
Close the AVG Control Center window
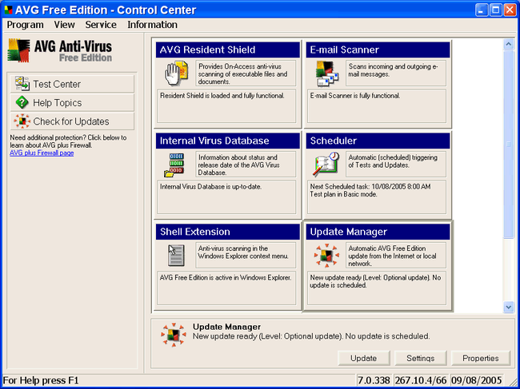click(x=510, y=10)
